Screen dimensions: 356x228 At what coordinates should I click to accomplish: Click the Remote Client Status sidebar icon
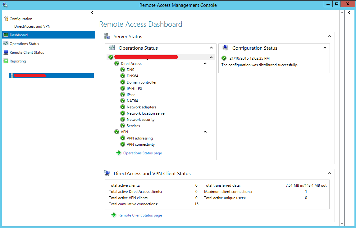coord(7,52)
